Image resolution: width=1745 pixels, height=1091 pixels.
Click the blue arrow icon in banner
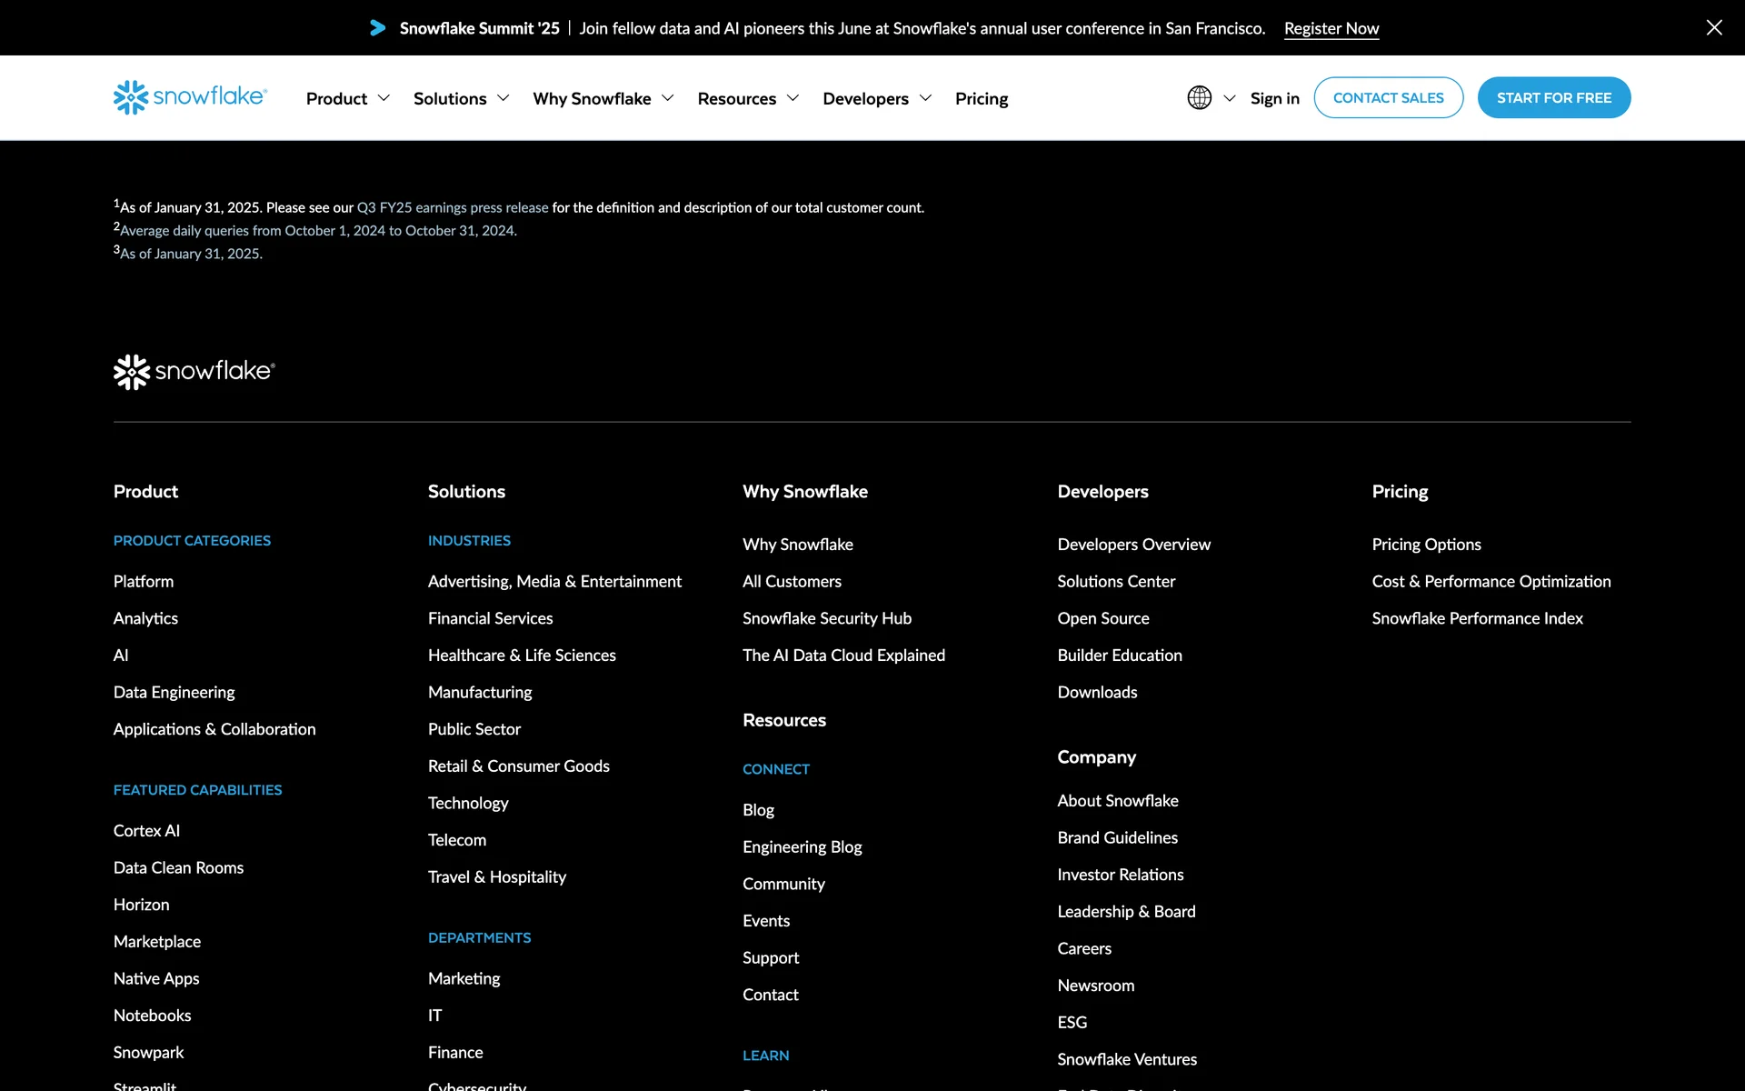[x=378, y=28]
